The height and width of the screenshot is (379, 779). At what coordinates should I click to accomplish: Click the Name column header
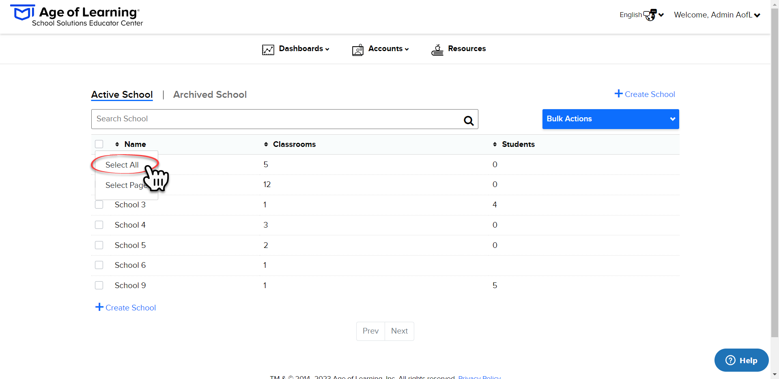pos(135,144)
